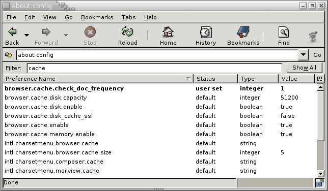Image resolution: width=328 pixels, height=191 pixels.
Task: Select intl.charsetmenu.mailview.cache preference
Action: pos(52,171)
